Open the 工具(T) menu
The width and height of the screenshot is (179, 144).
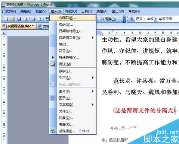point(87,12)
